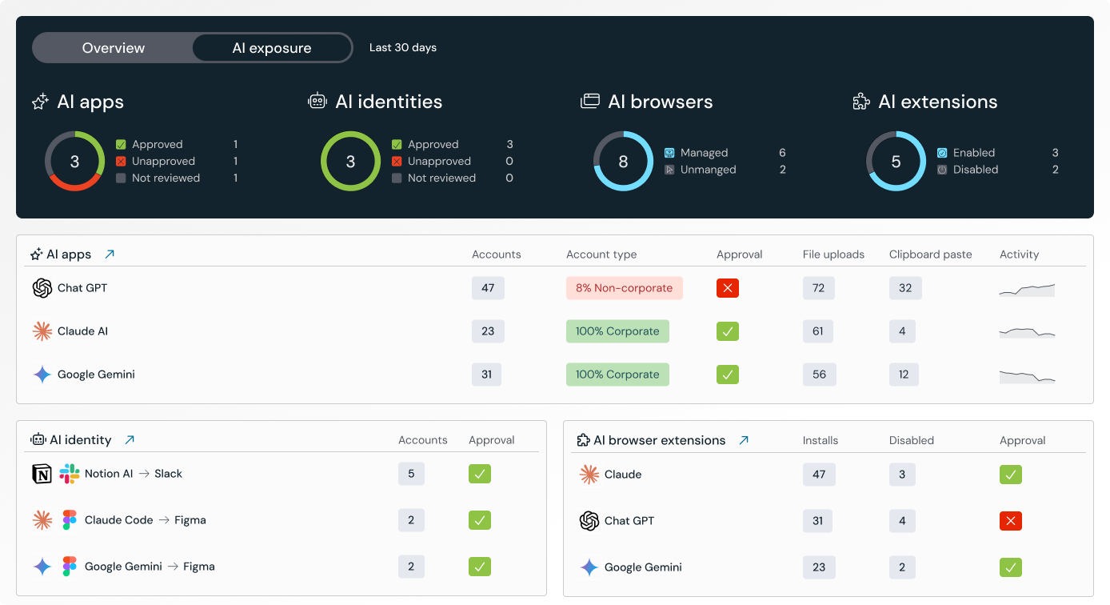
Task: Select the Google Gemini icon under AI apps
Action: [x=42, y=375]
